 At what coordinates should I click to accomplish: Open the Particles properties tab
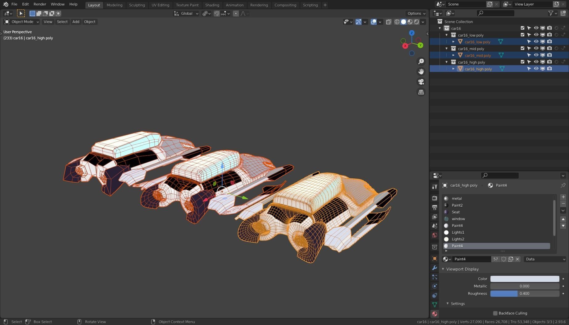434,277
